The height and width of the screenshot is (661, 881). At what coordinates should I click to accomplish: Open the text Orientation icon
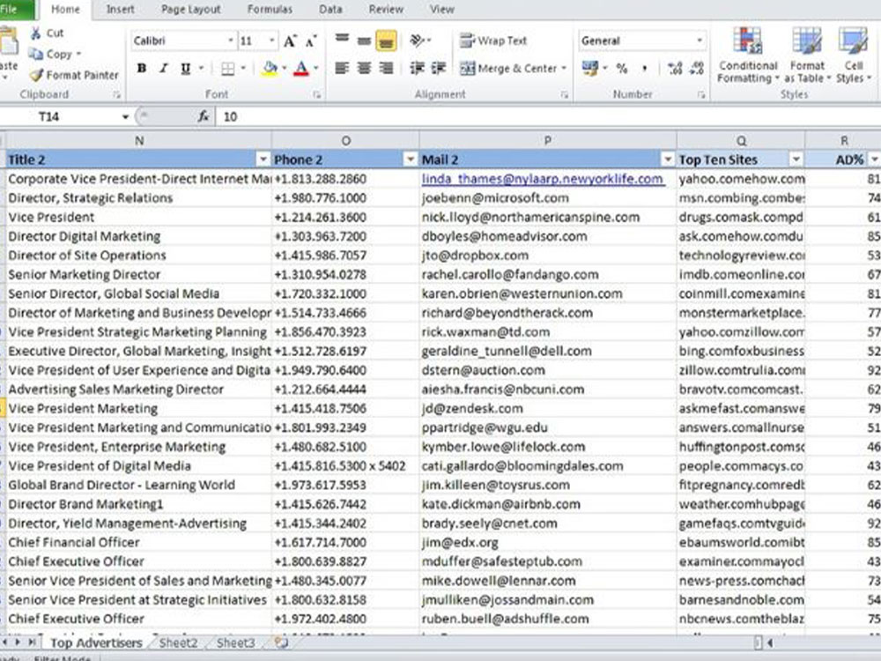pyautogui.click(x=418, y=40)
